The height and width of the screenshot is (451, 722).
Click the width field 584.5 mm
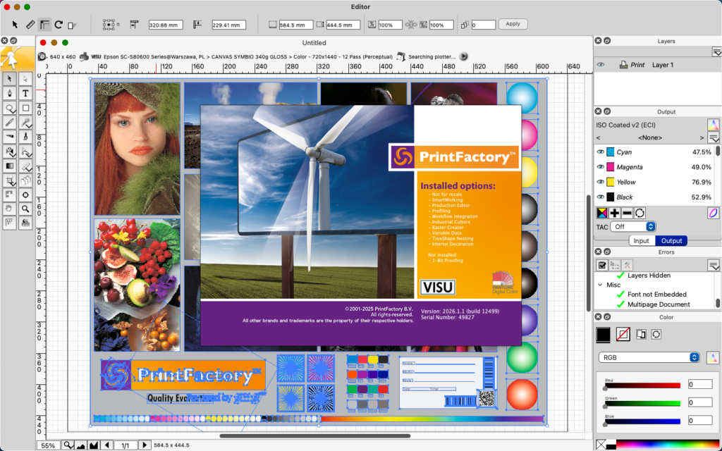click(296, 25)
